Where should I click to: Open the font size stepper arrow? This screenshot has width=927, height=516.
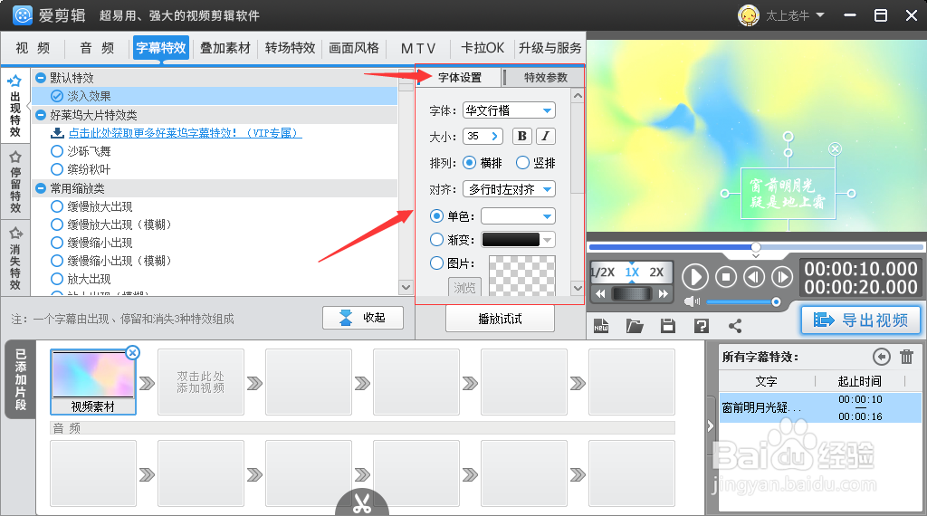[495, 137]
